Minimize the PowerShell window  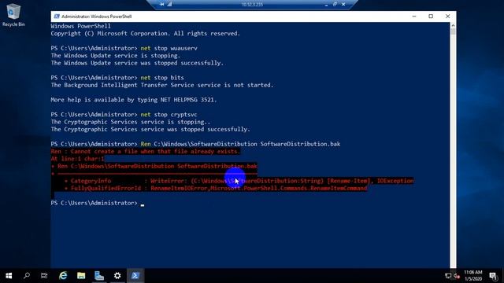[x=414, y=17]
